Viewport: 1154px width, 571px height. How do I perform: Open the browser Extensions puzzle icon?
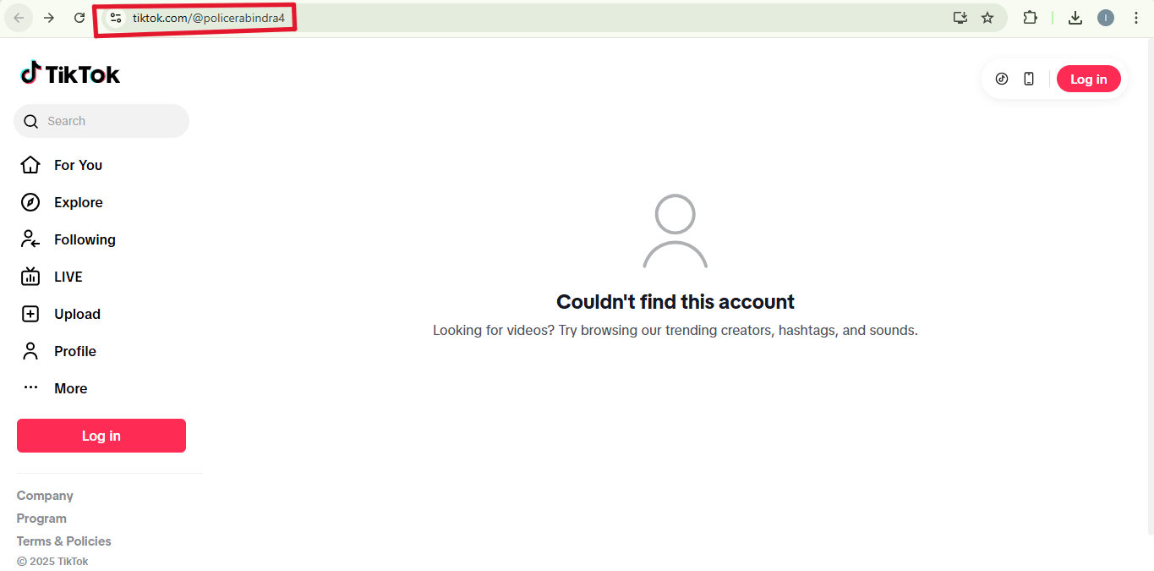tap(1030, 18)
